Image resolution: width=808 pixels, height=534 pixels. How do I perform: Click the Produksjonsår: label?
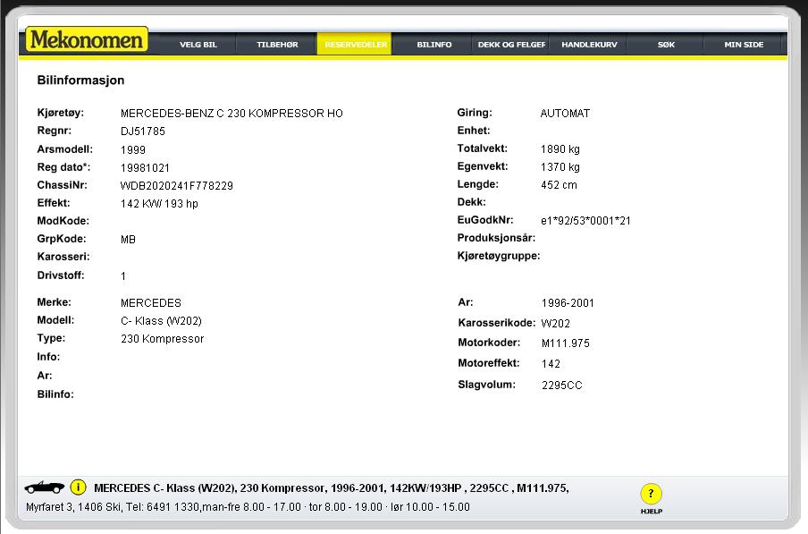pyautogui.click(x=496, y=238)
